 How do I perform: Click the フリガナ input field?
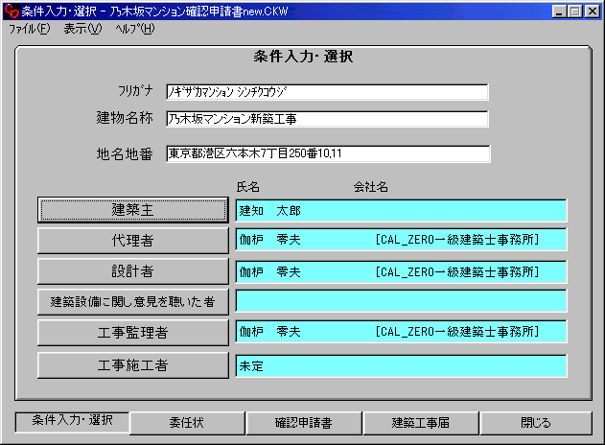pos(327,92)
